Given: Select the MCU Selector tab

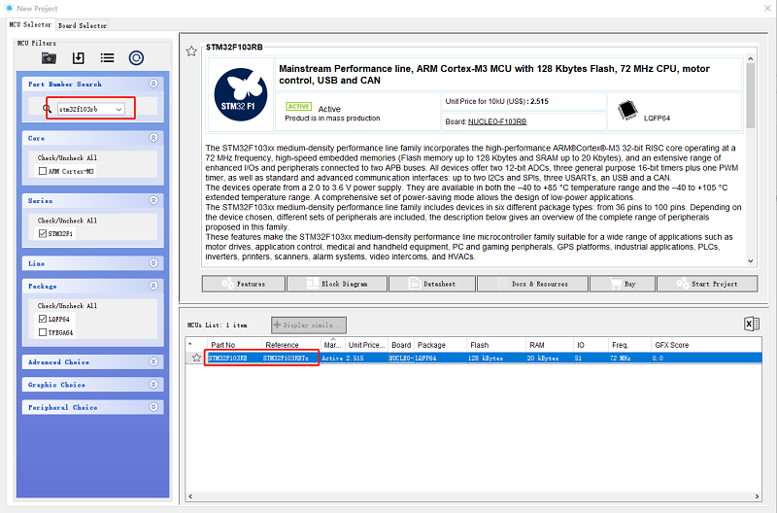Looking at the screenshot, I should point(31,25).
